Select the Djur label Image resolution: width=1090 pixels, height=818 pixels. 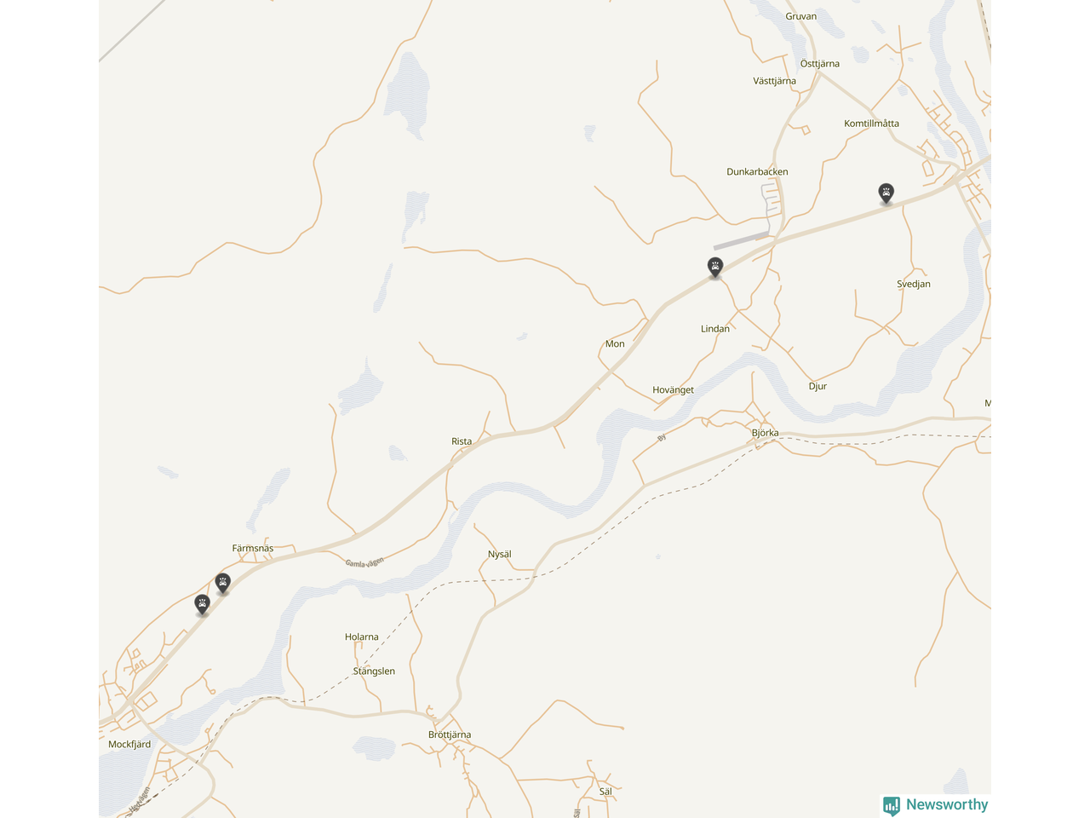point(817,387)
